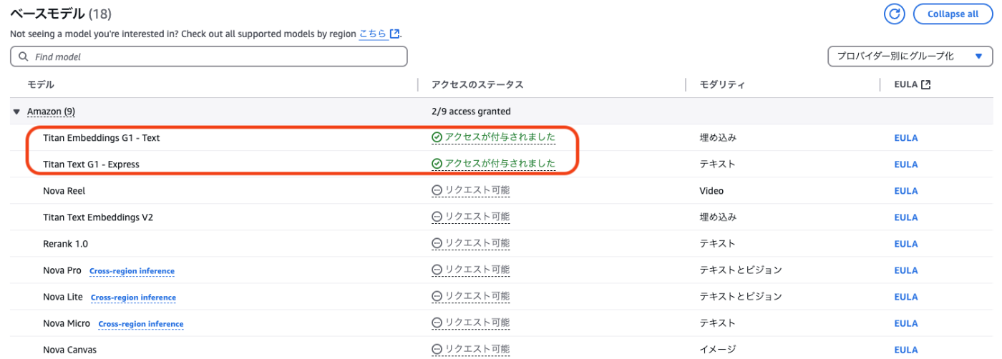
Task: Open EULA link for Nova Canvas
Action: coord(906,350)
